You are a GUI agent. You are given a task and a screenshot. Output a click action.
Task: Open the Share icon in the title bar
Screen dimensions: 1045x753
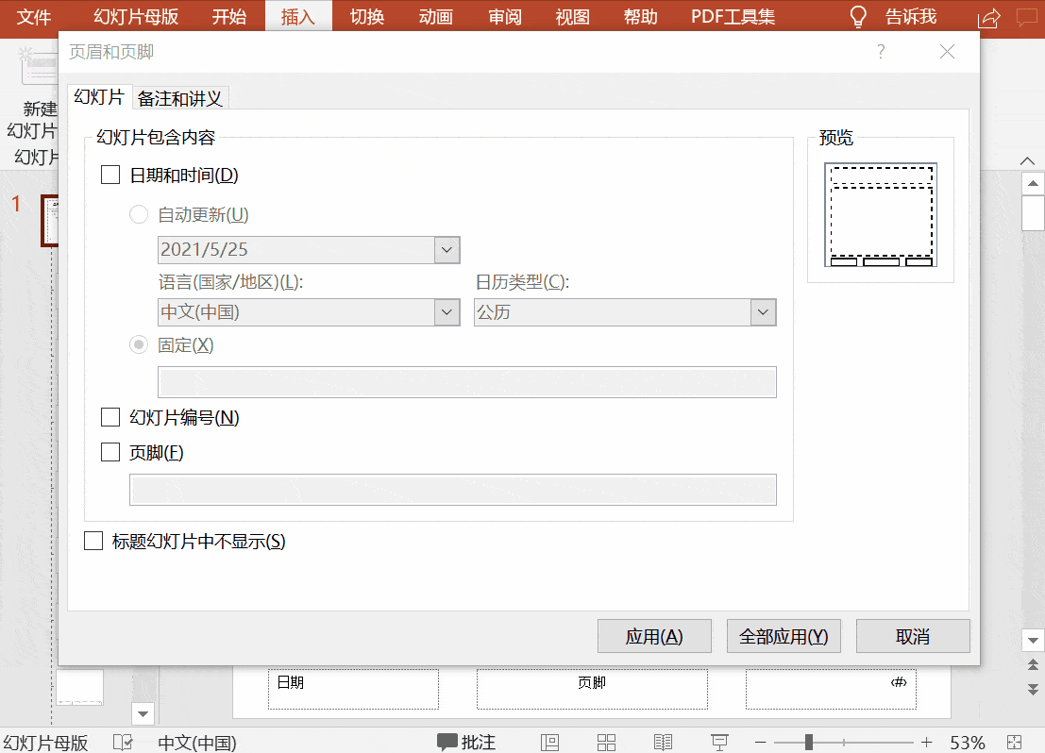click(987, 16)
